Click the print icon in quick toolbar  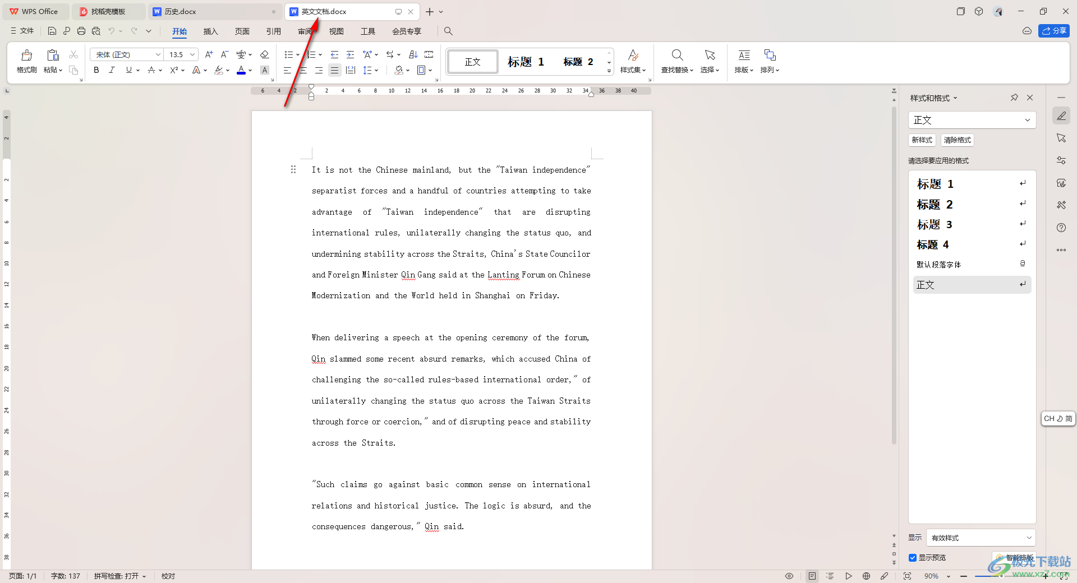pyautogui.click(x=81, y=31)
